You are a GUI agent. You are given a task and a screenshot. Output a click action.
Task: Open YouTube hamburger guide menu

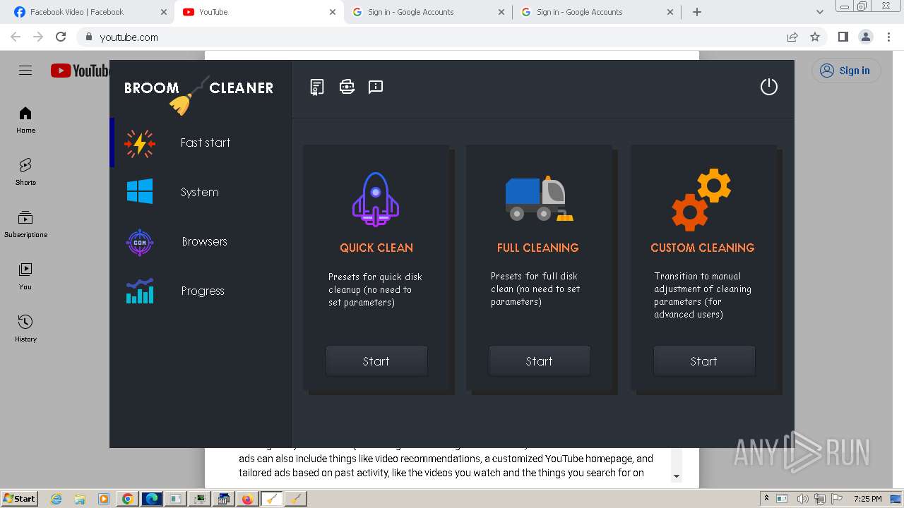pyautogui.click(x=25, y=71)
